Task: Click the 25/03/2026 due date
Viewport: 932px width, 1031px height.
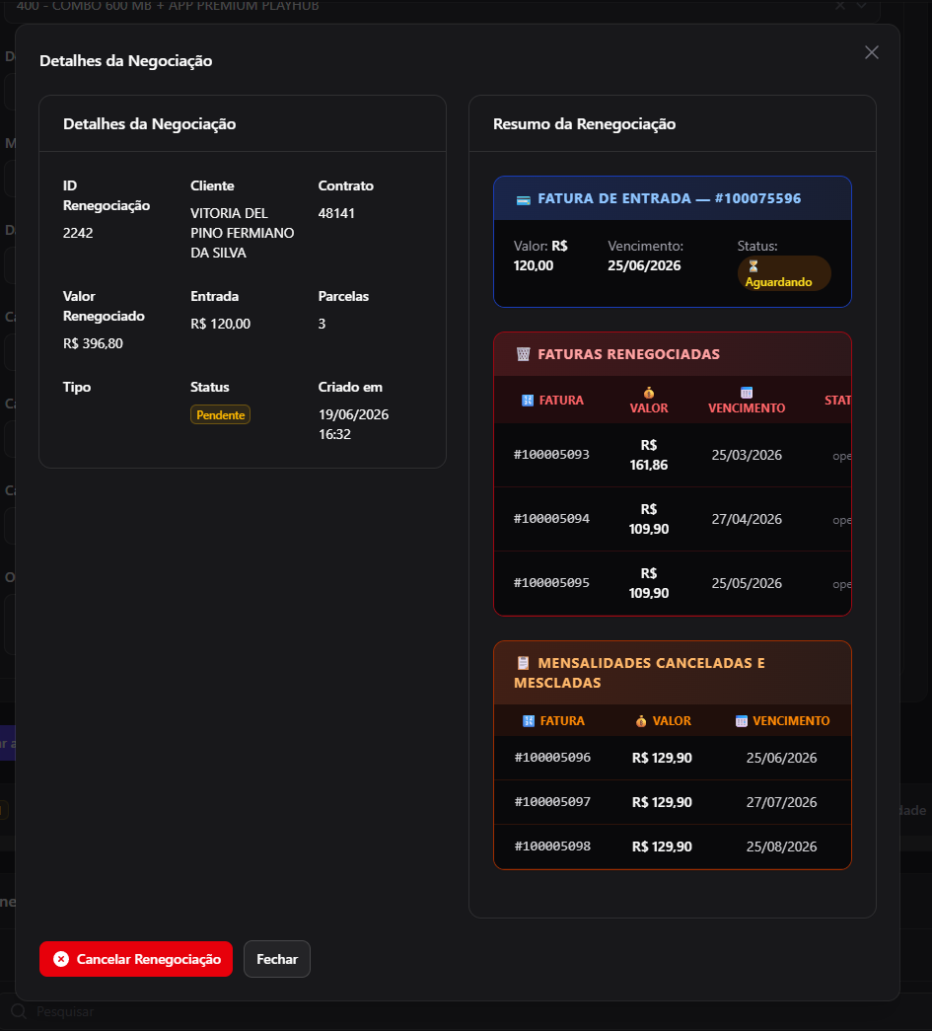Action: (747, 455)
